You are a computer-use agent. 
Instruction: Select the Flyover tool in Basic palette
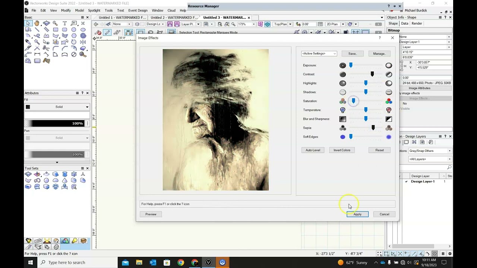(x=46, y=23)
